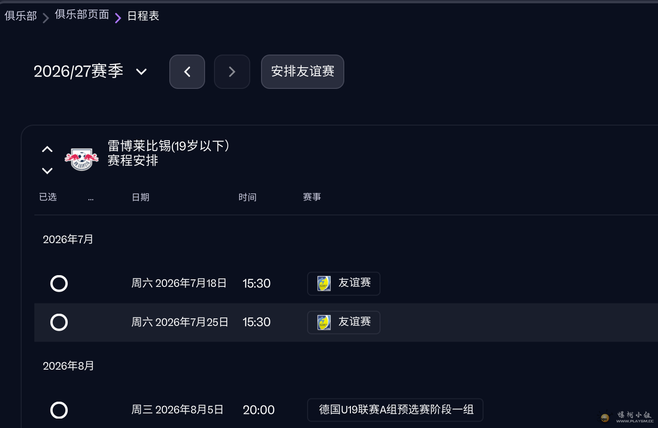Select the July 18 fixture radio circle
Viewport: 658px width, 428px height.
point(59,284)
